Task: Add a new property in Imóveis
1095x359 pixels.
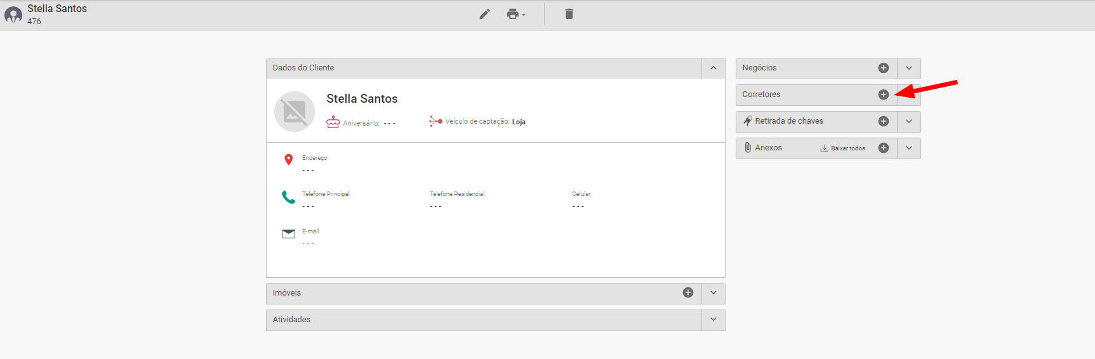Action: click(x=687, y=292)
